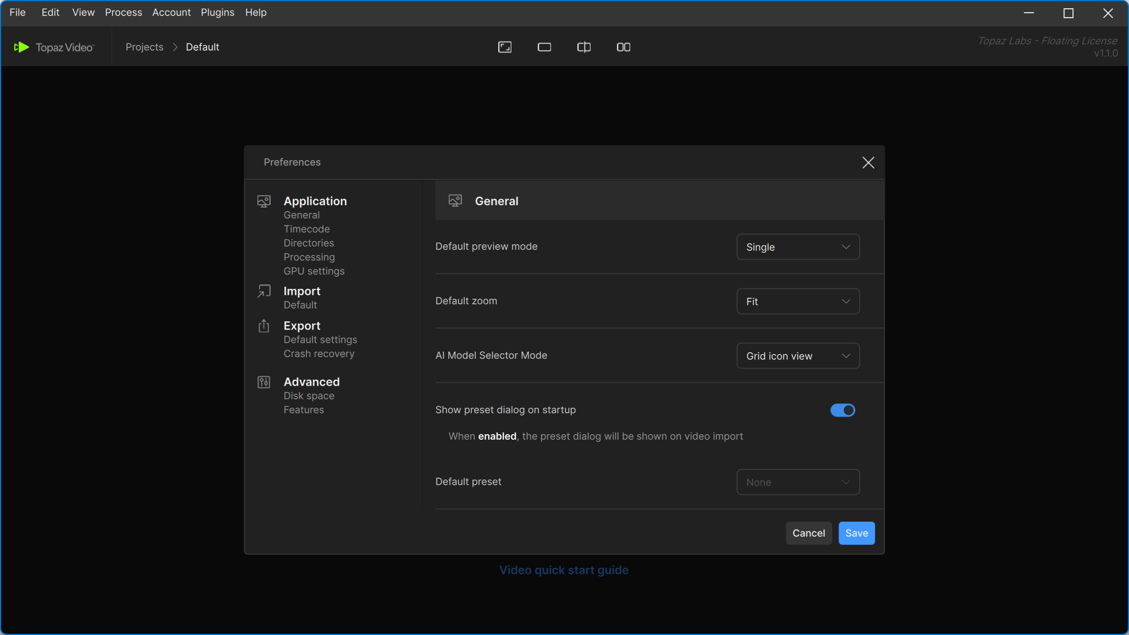Viewport: 1129px width, 635px height.
Task: Open AI Model Selector Mode dropdown
Action: pos(797,356)
